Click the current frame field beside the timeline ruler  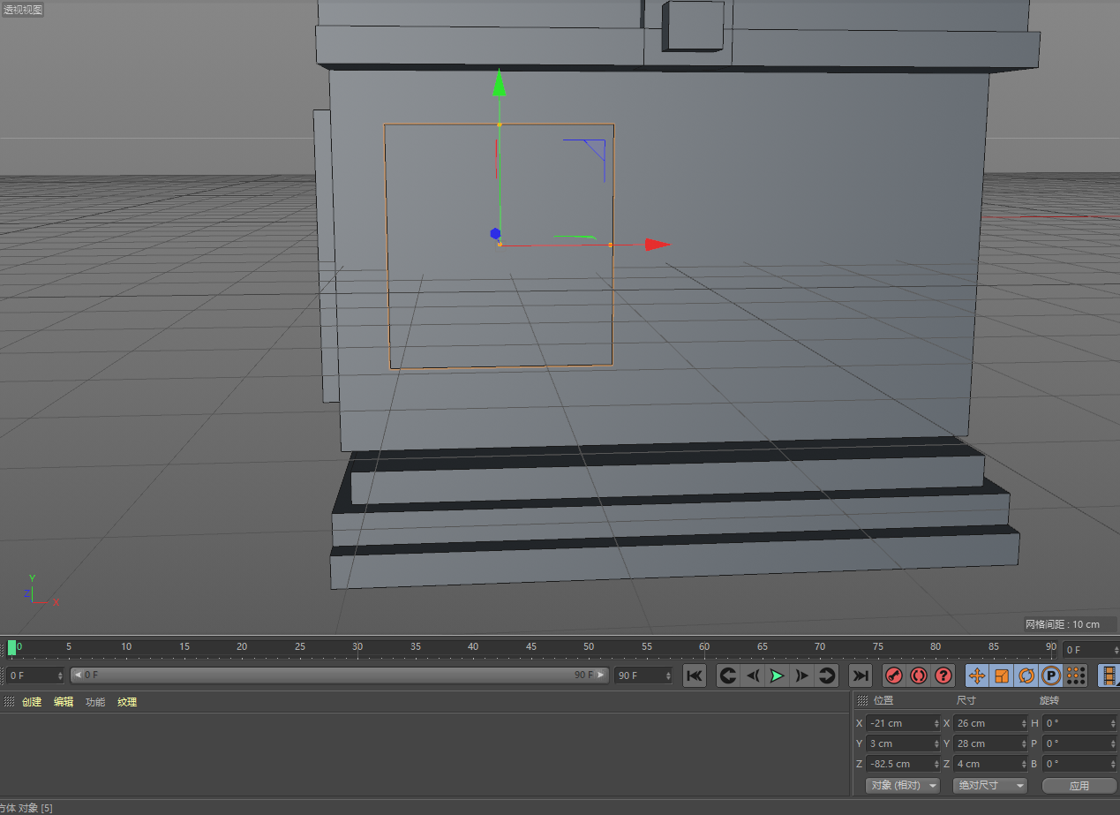click(x=1089, y=650)
